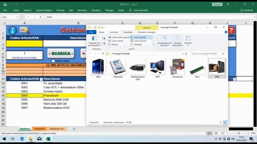
Task: Click the Accedi sign-in button
Action: point(217,4)
